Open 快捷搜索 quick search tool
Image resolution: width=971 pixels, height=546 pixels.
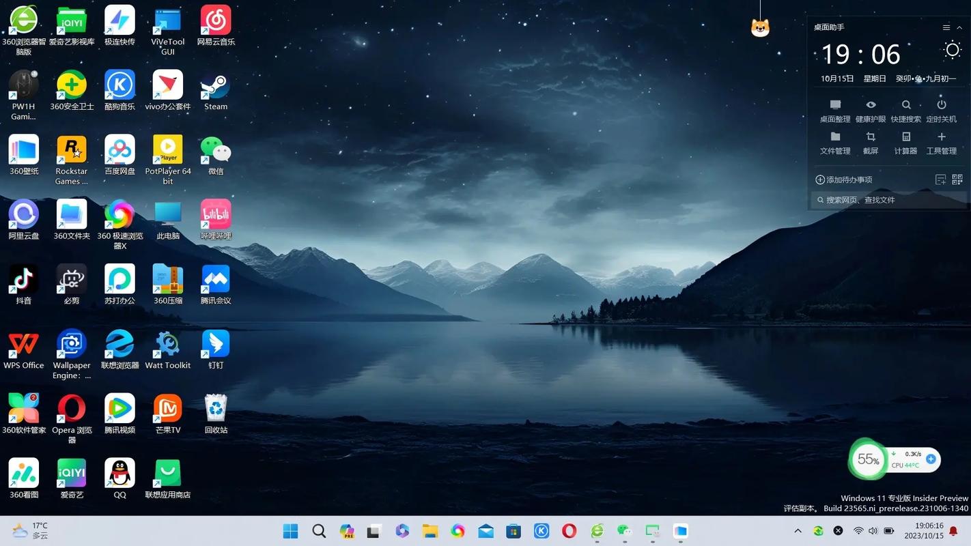906,111
